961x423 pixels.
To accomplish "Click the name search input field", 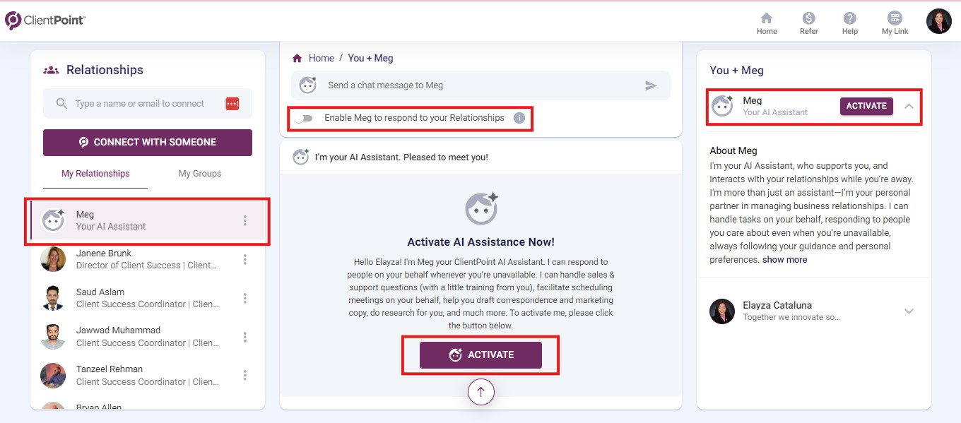I will tap(141, 103).
